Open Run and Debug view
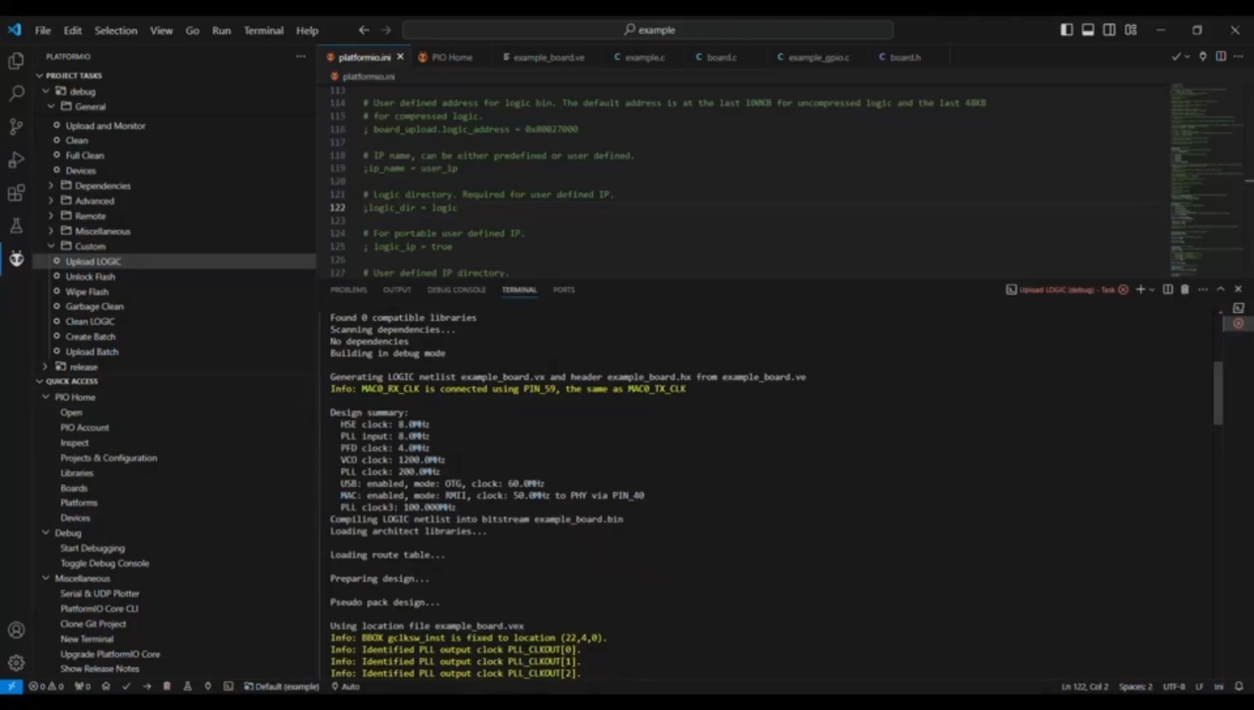1254x710 pixels. point(16,160)
